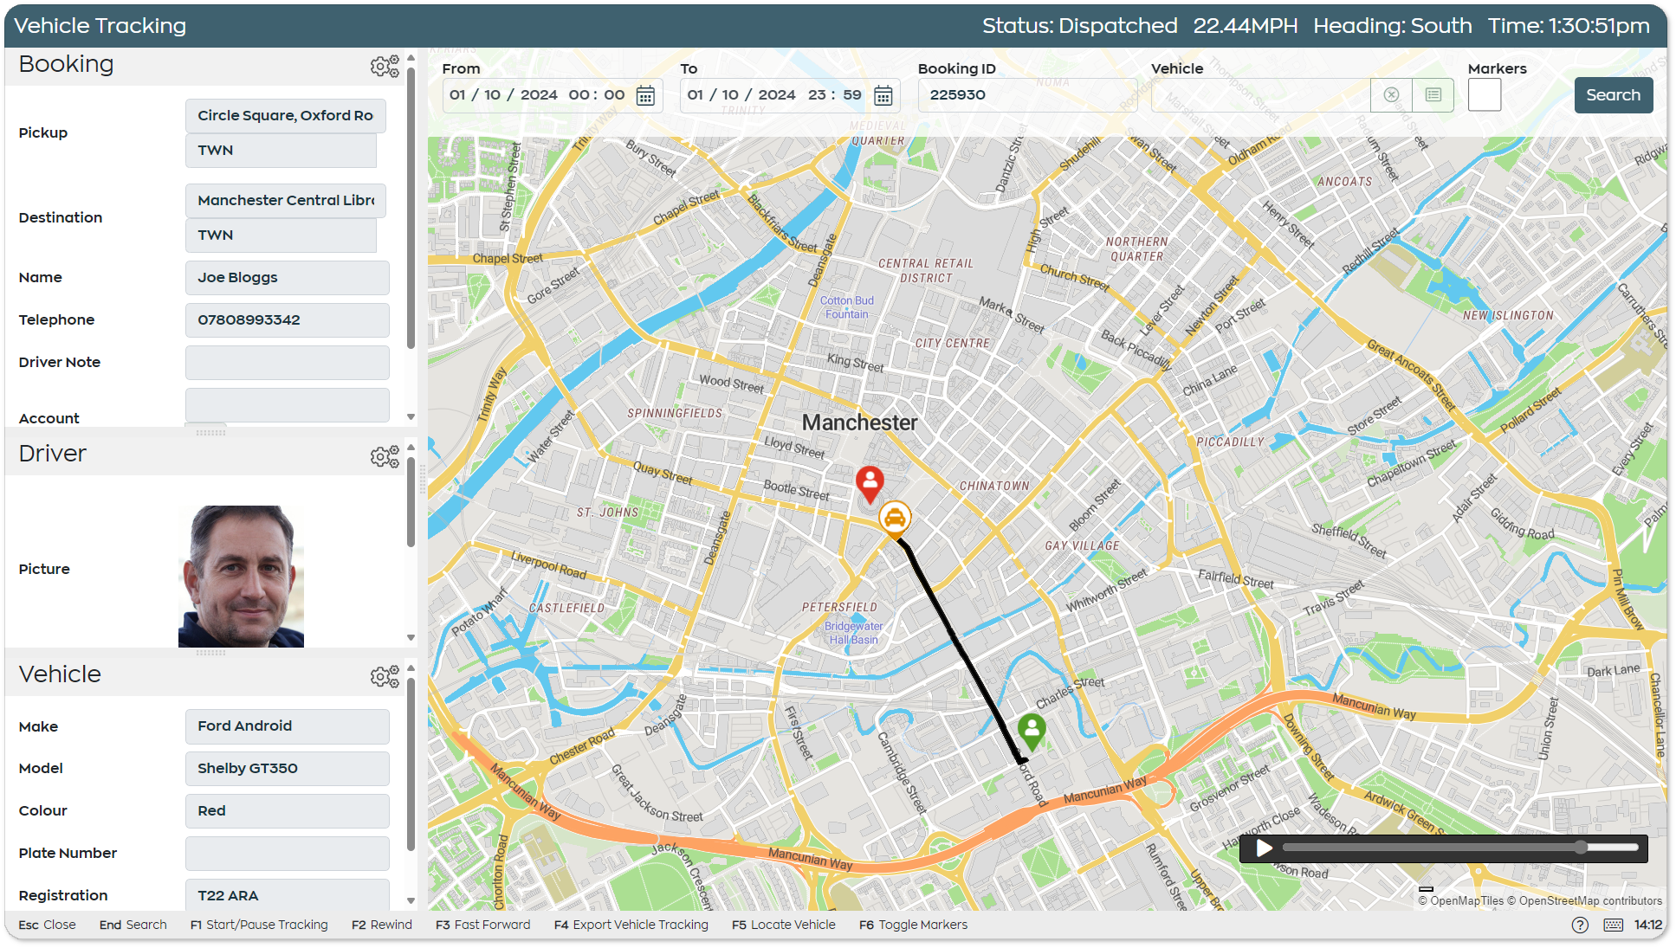This screenshot has height=948, width=1676.
Task: Click F2 Rewind shortcut
Action: point(382,925)
